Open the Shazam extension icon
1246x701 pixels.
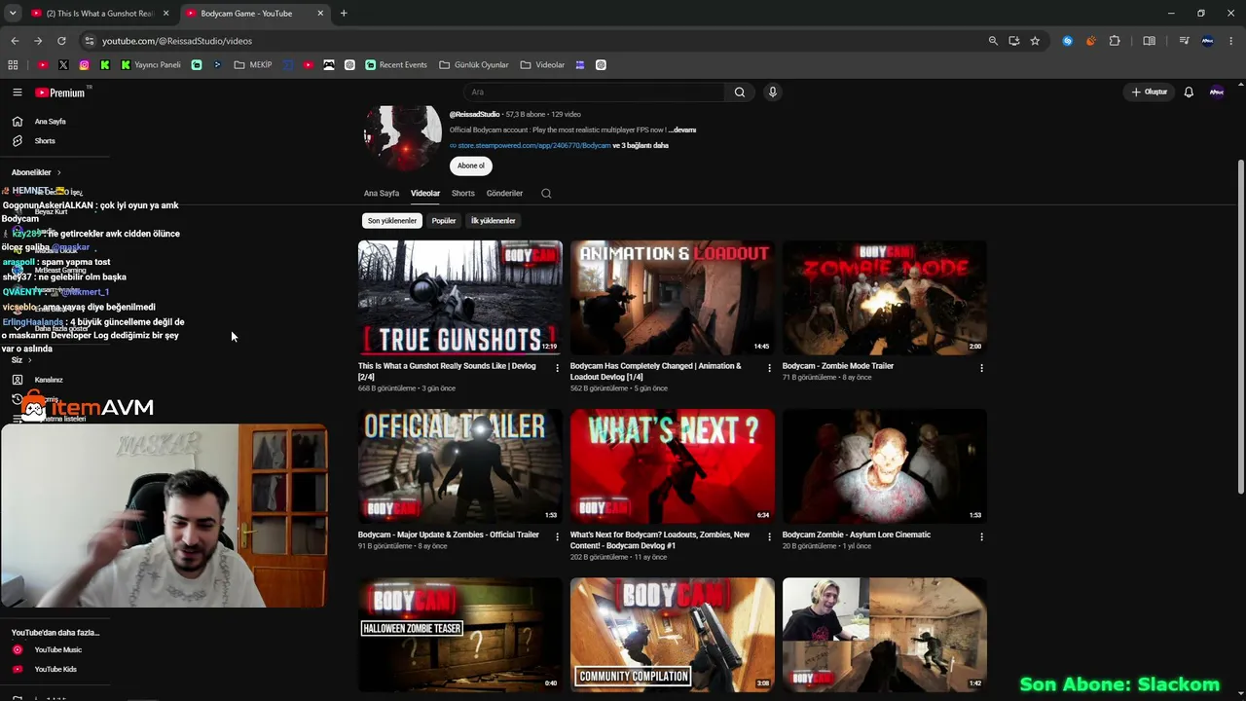tap(1068, 41)
